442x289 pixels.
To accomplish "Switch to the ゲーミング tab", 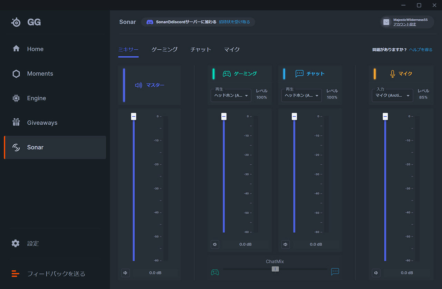I will tap(164, 49).
